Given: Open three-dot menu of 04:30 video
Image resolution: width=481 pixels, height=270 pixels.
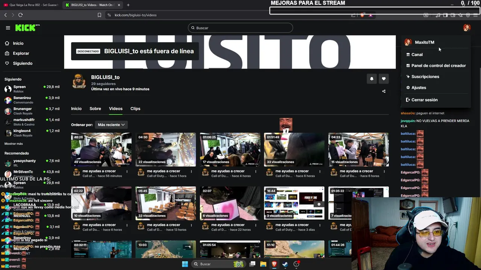Looking at the screenshot, I should (191, 171).
